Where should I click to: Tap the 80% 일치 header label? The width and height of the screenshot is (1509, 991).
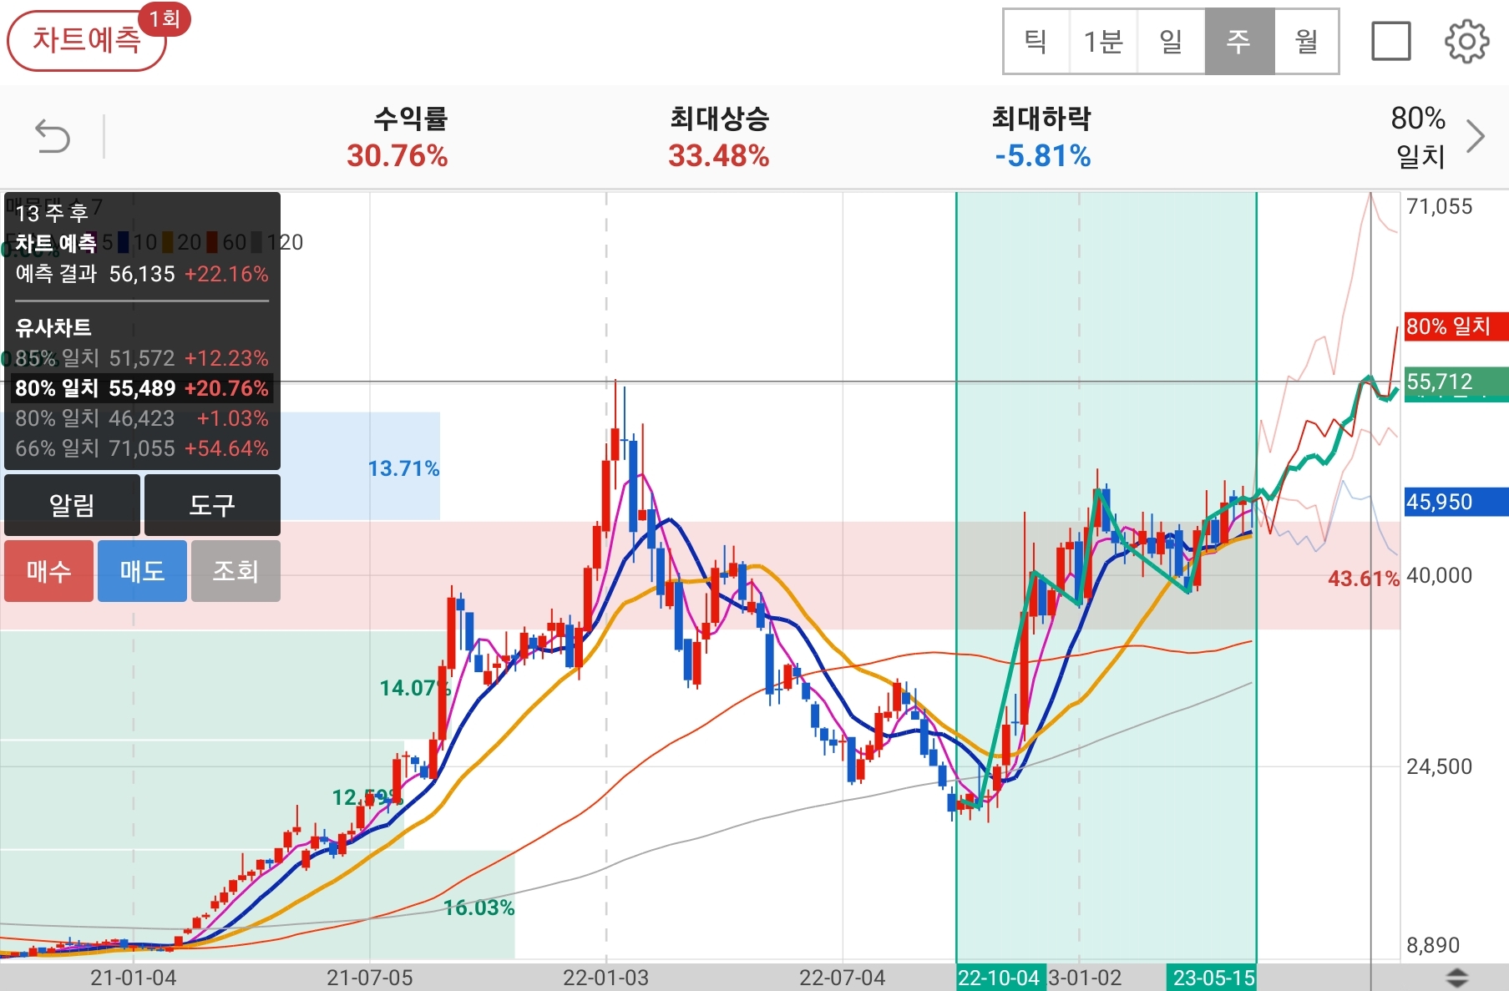pos(1419,136)
